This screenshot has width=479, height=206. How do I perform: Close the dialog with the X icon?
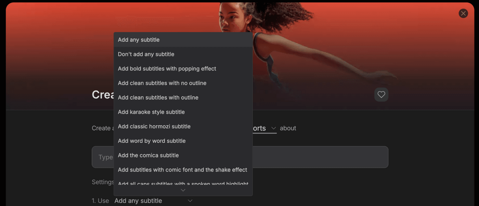(x=463, y=13)
